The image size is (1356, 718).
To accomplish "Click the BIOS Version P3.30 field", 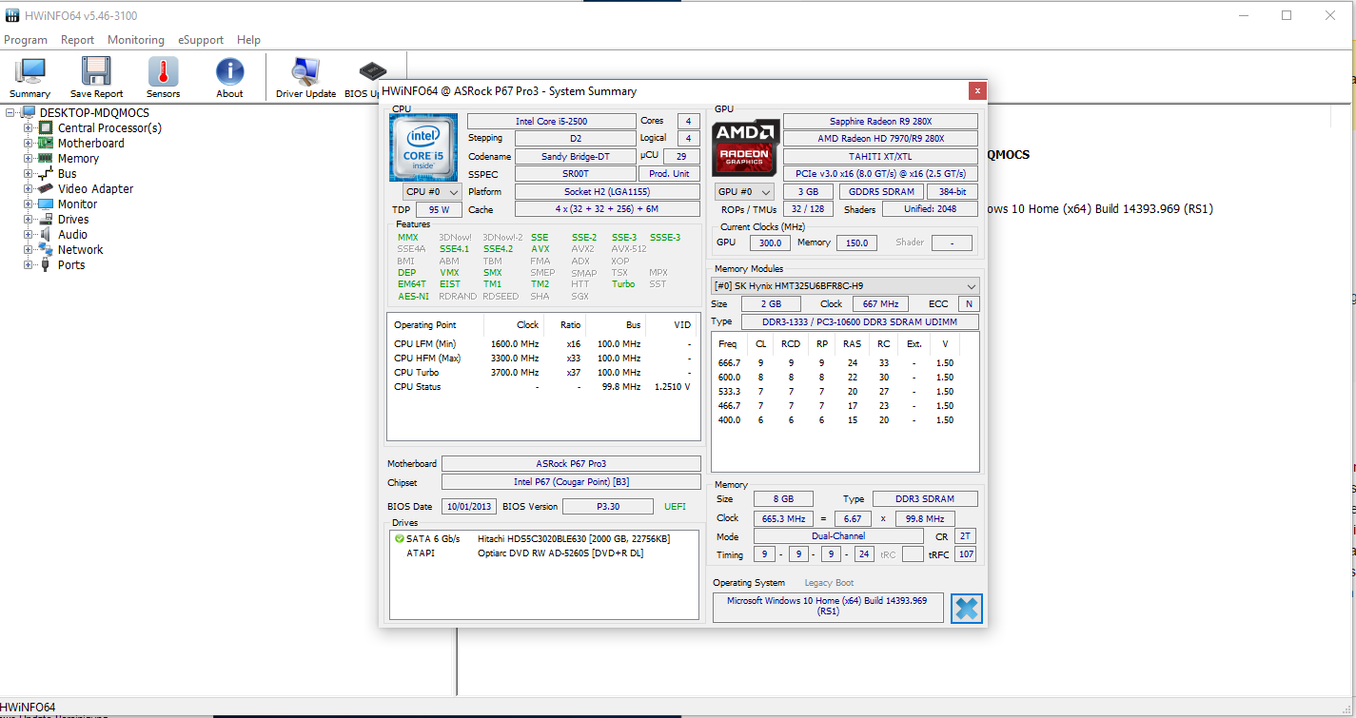I will [608, 506].
